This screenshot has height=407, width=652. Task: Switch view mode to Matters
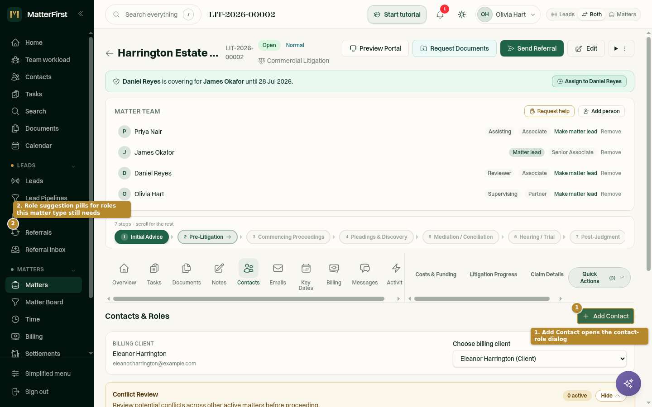(x=623, y=14)
